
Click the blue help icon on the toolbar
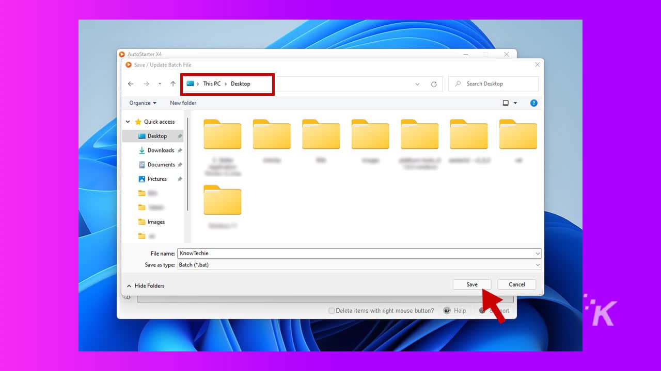click(533, 103)
